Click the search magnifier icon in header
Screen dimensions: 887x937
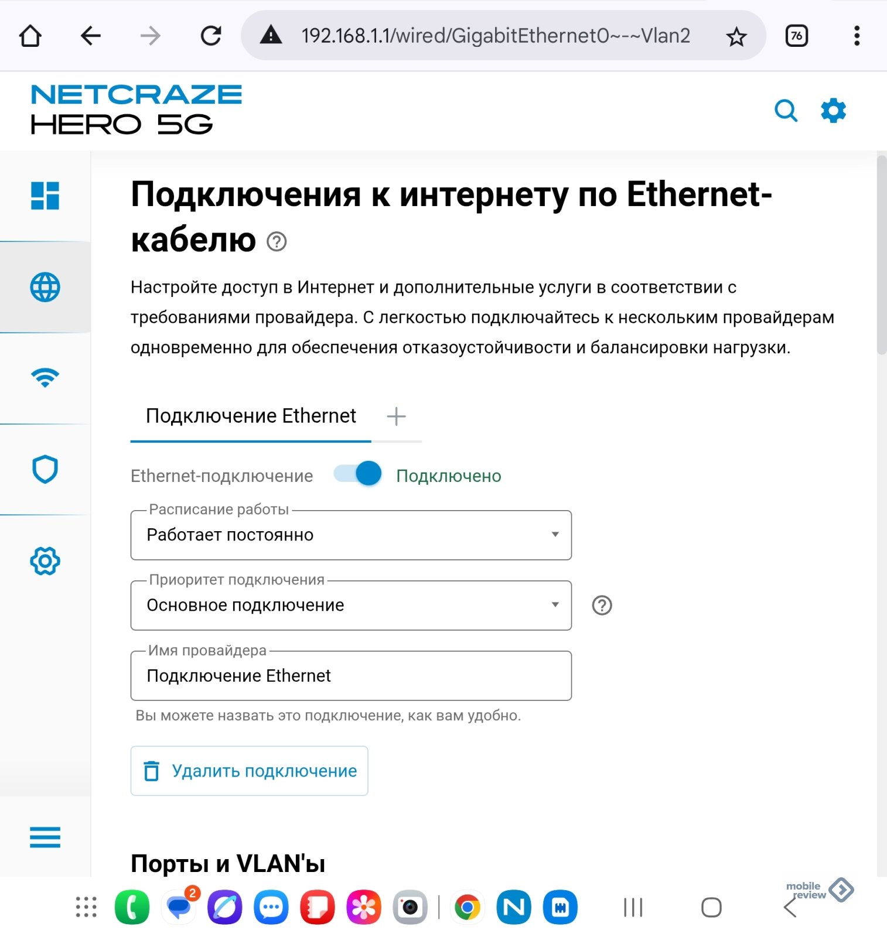click(786, 110)
